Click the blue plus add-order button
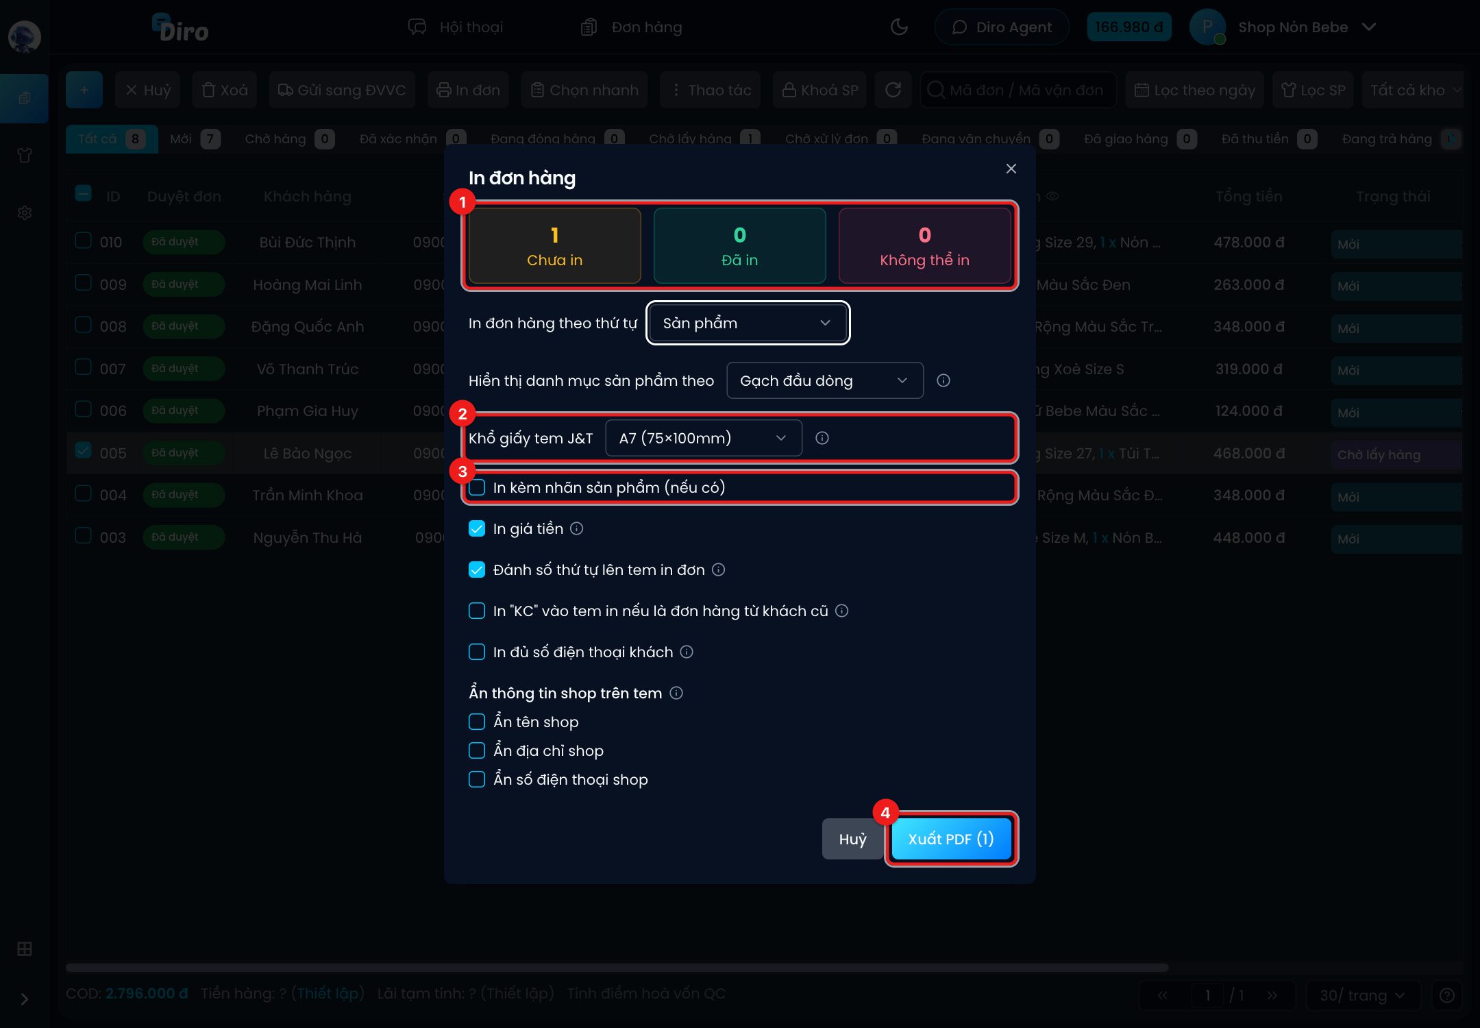 click(84, 90)
